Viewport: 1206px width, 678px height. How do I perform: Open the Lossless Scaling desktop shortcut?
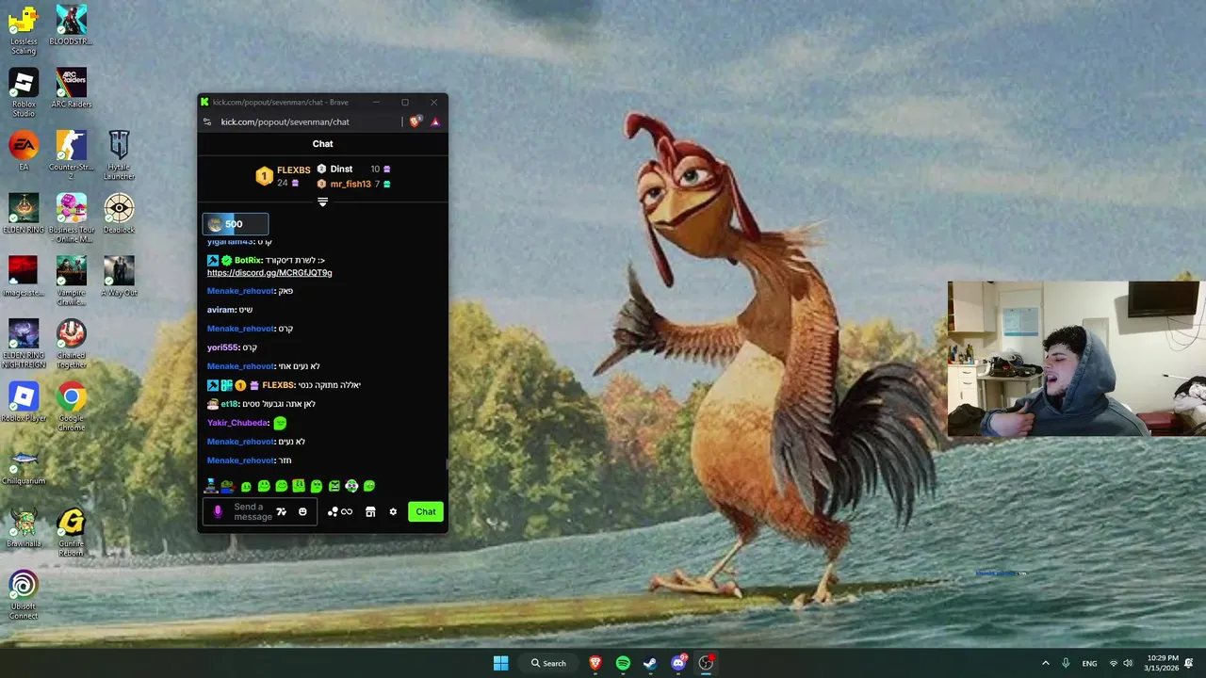point(24,29)
